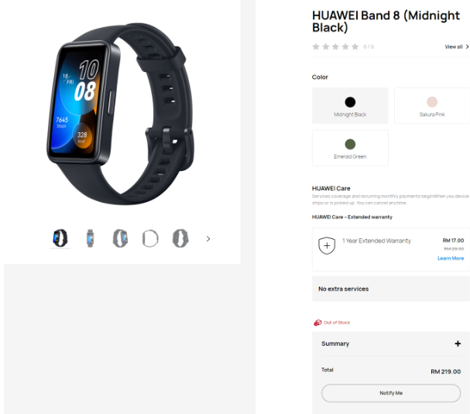This screenshot has height=414, width=470.
Task: Open Learn More warranty link
Action: pyautogui.click(x=451, y=258)
